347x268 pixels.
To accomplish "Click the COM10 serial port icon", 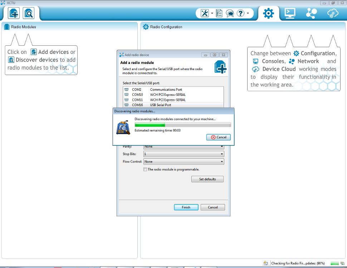I will (126, 95).
